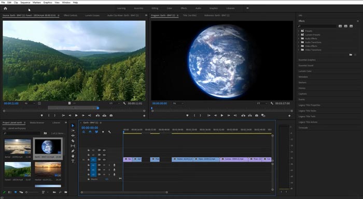
Task: Click Export Frame camera in Program monitor
Action: pos(257,115)
